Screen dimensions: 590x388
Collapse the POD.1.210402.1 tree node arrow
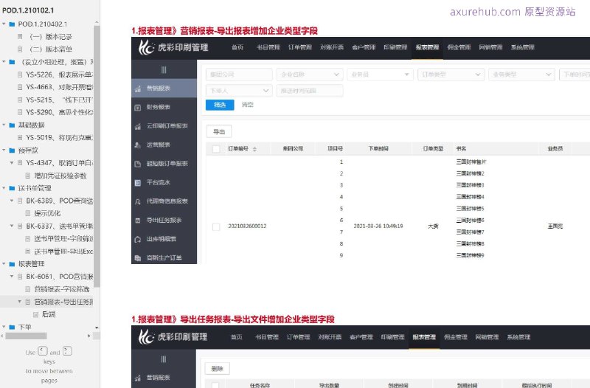point(4,24)
